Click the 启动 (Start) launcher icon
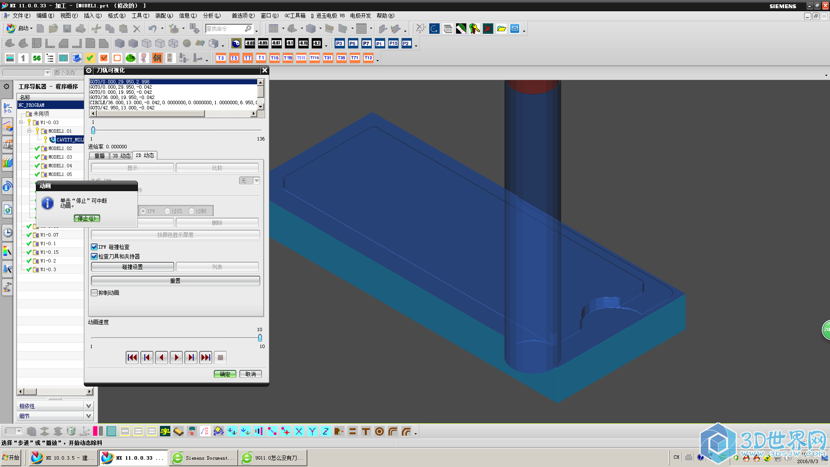Screen dimensions: 830x467 tap(11, 29)
